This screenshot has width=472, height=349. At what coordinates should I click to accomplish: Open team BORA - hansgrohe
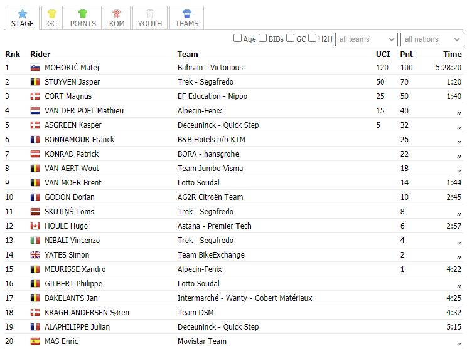coord(208,154)
